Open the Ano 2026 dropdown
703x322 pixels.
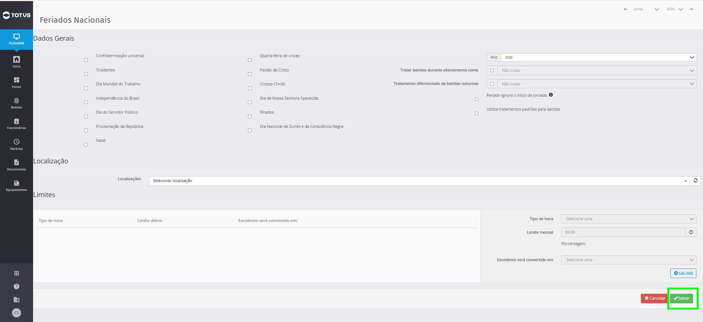599,57
